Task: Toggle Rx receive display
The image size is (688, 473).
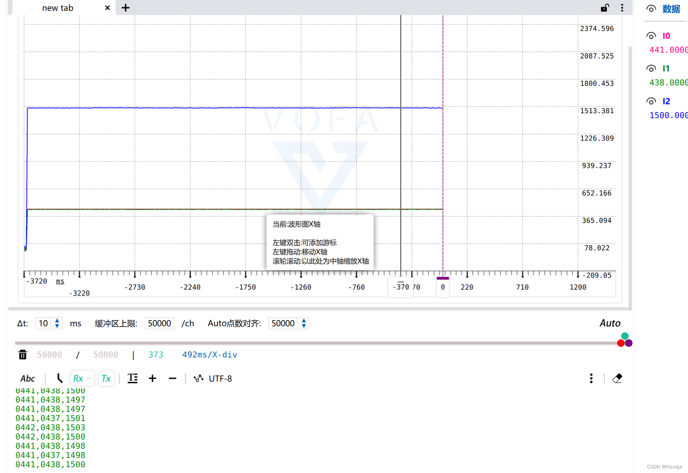Action: pos(78,379)
